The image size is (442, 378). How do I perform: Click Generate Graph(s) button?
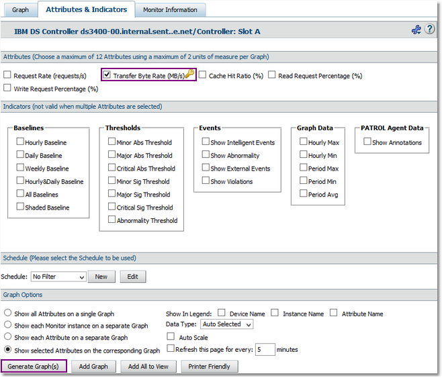pos(34,367)
